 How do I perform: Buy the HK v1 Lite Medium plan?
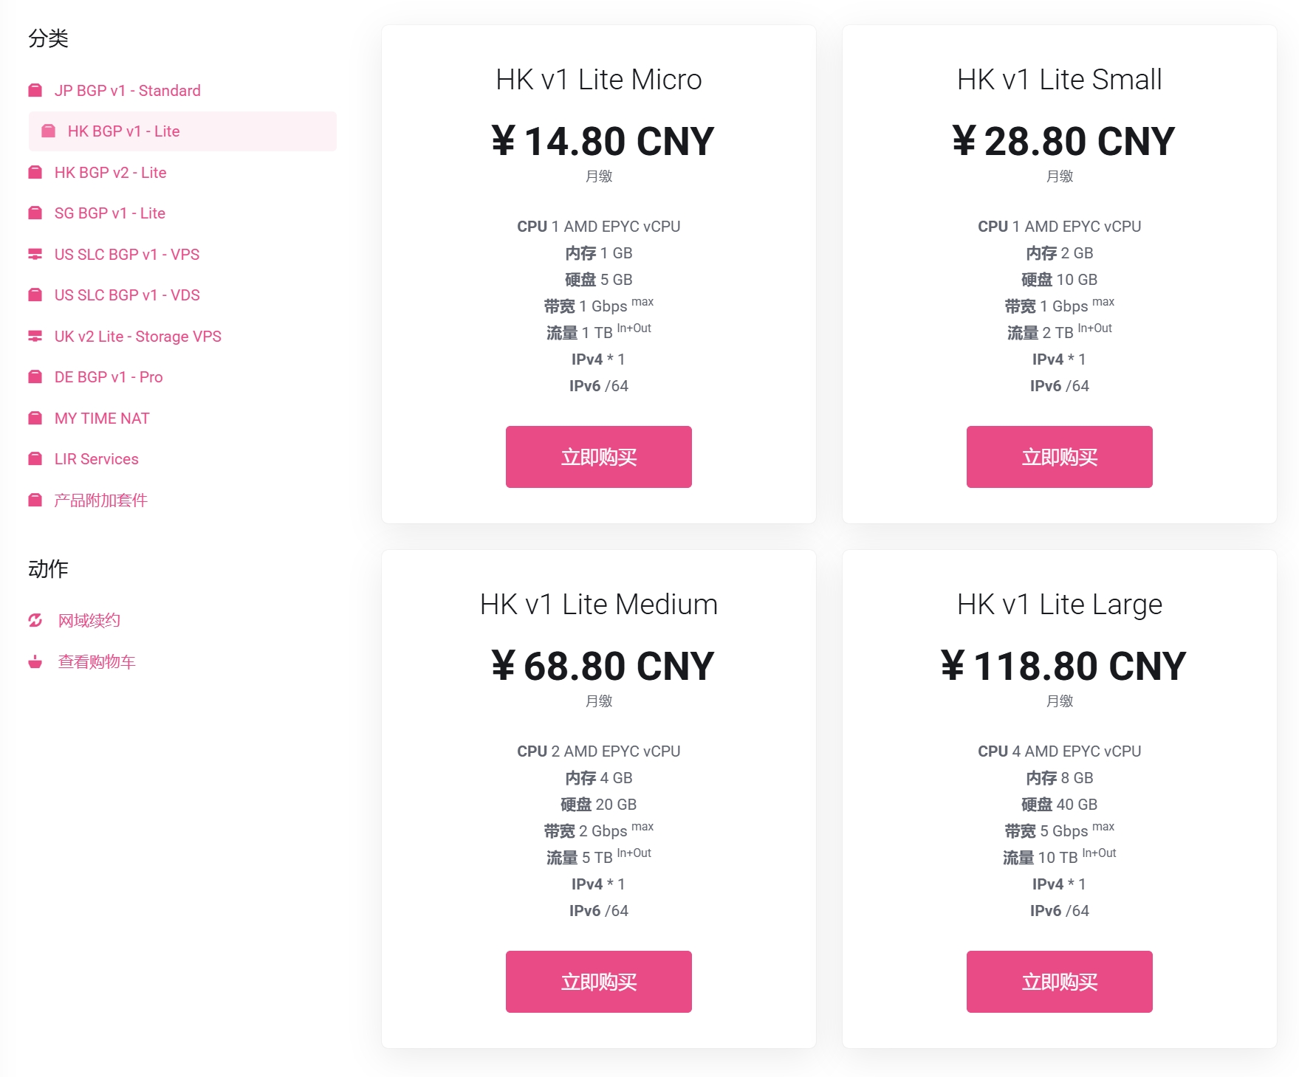(x=598, y=982)
